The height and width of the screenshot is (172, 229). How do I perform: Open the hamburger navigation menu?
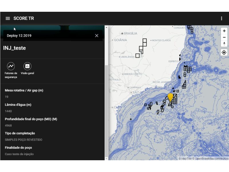8,18
